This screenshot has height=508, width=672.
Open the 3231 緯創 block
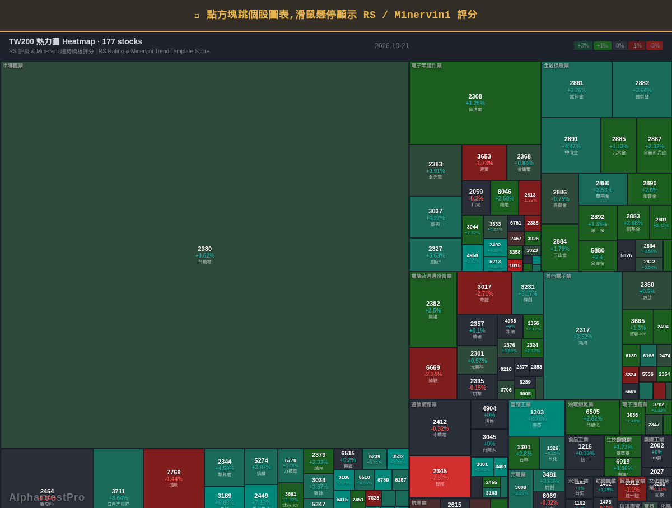click(x=528, y=293)
